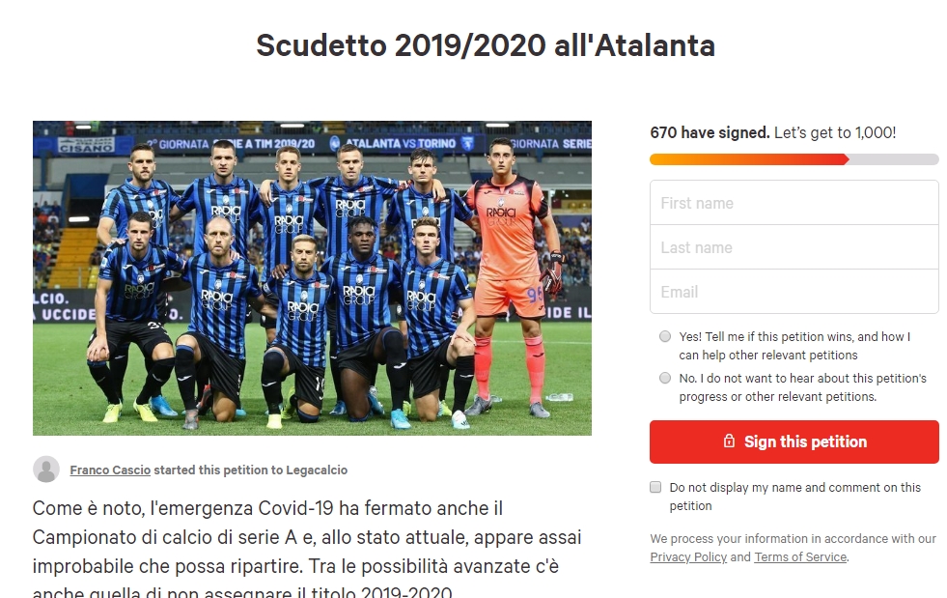Image resolution: width=947 pixels, height=598 pixels.
Task: Click the 'Let's get to 1,000!' goal text
Action: coord(835,132)
